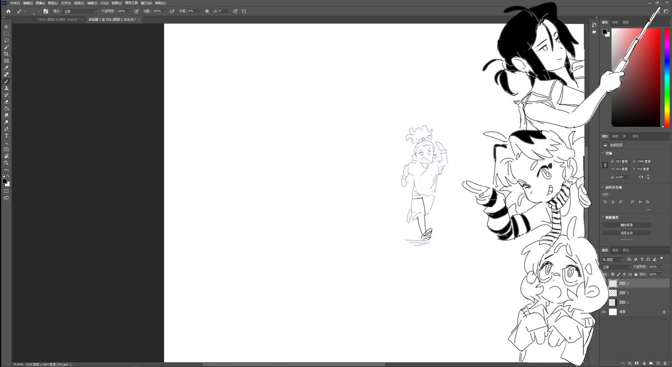The image size is (672, 367).
Task: Open the 不透明度 dropdown in options bar
Action: 129,11
